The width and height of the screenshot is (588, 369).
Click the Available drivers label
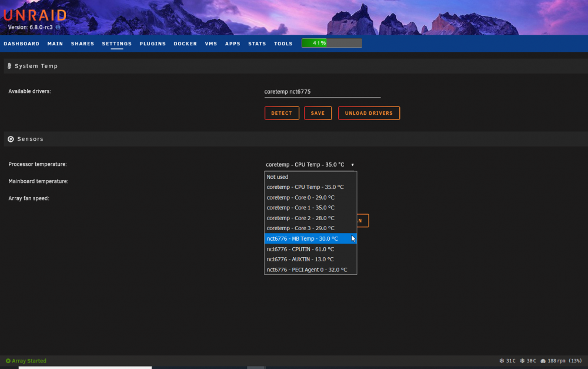pos(29,91)
